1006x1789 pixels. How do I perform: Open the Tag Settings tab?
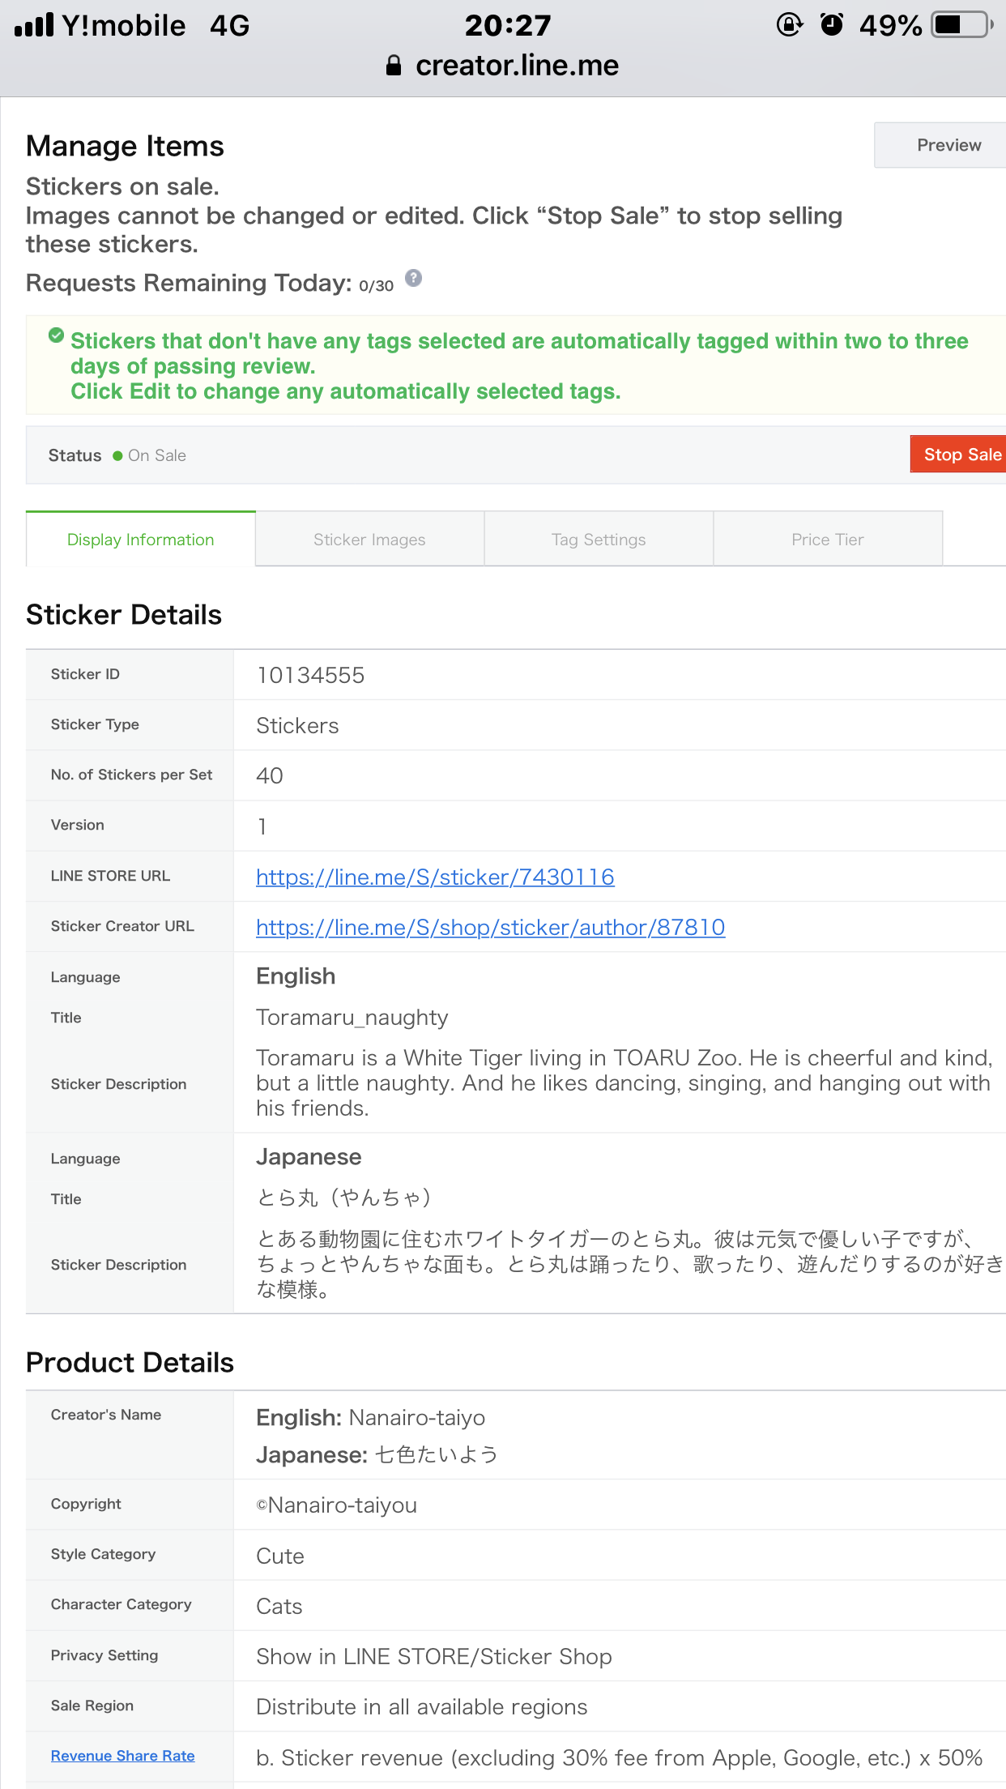pos(599,540)
